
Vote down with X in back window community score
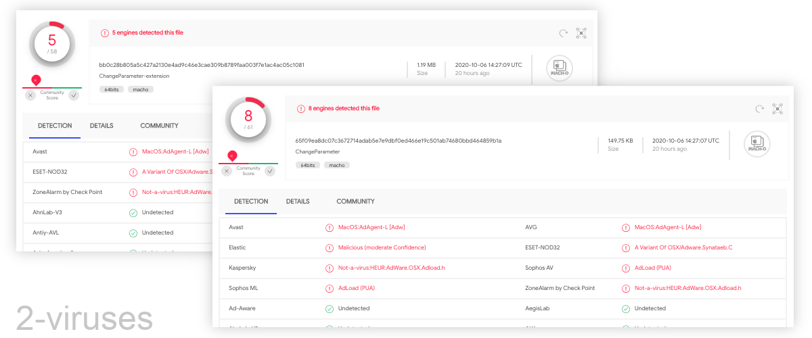point(30,95)
